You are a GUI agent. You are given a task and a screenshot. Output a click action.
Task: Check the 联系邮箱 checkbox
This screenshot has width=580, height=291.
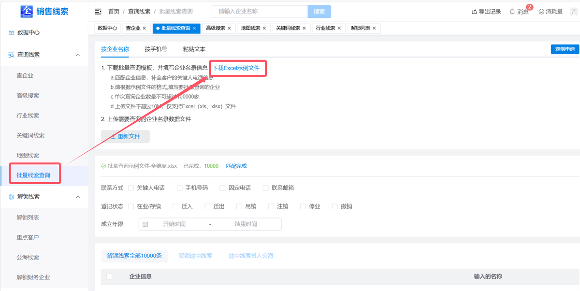pos(266,188)
